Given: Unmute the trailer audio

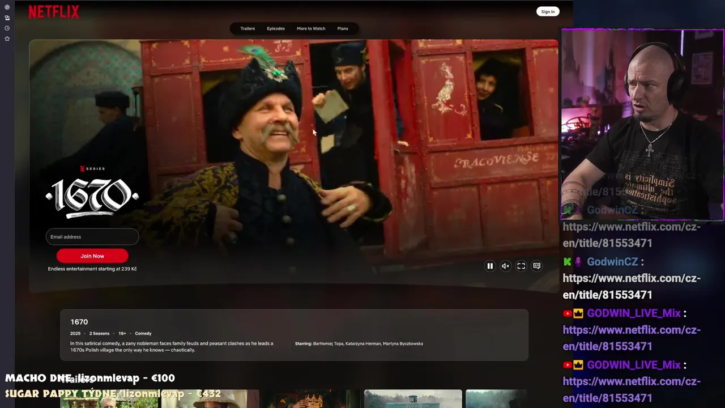Looking at the screenshot, I should pos(505,266).
